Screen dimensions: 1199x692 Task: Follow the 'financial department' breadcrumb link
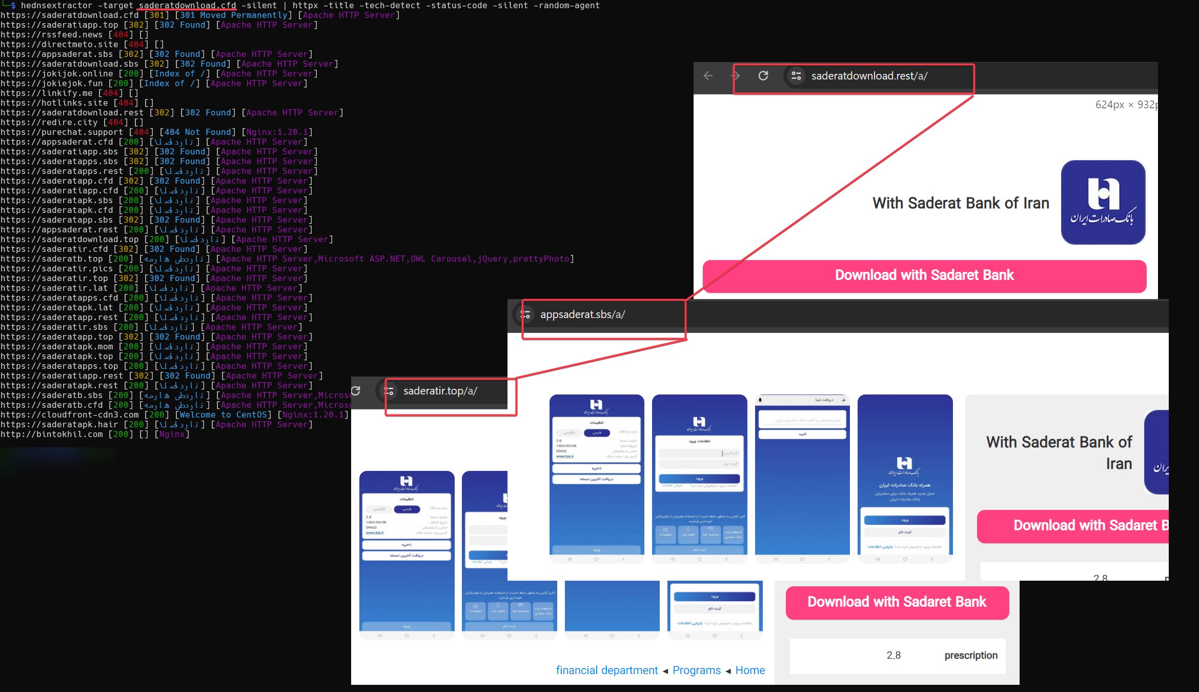[x=606, y=670]
